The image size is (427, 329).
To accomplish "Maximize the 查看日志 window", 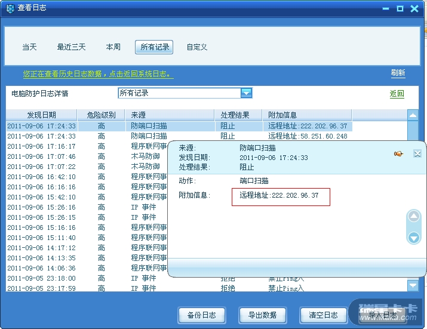I will click(400, 9).
